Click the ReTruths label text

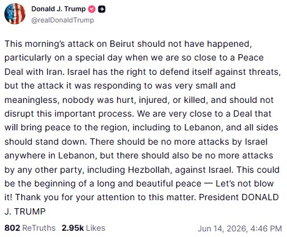39,228
